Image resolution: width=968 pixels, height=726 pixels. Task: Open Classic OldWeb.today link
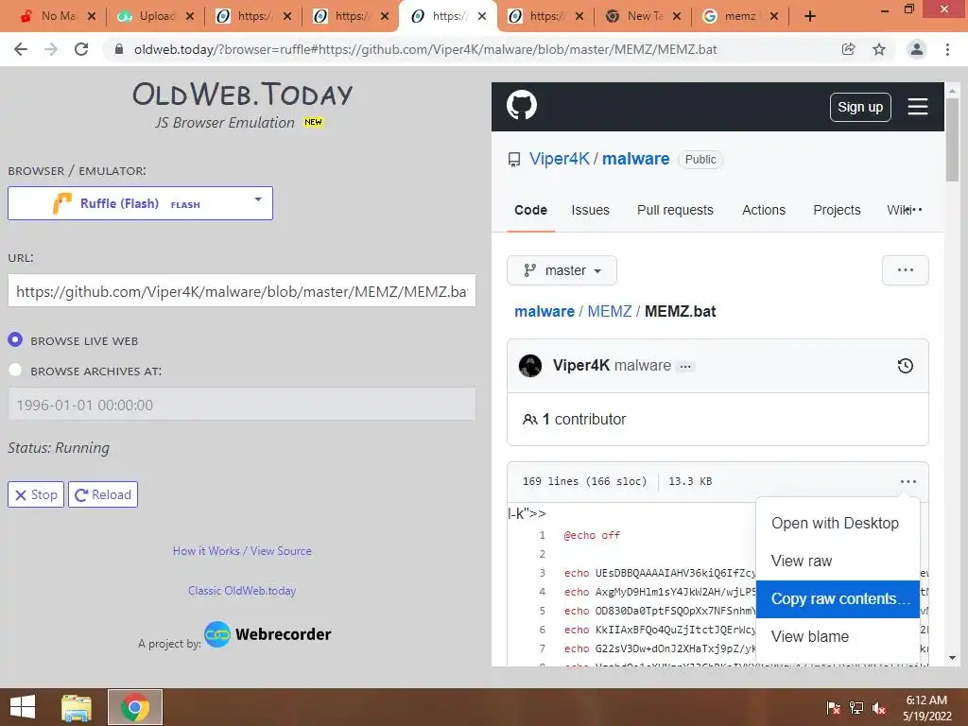click(242, 590)
